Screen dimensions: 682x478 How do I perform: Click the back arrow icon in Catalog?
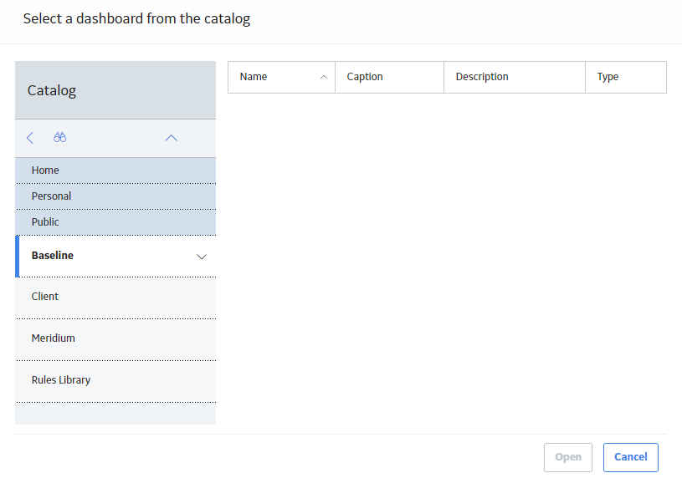click(30, 138)
